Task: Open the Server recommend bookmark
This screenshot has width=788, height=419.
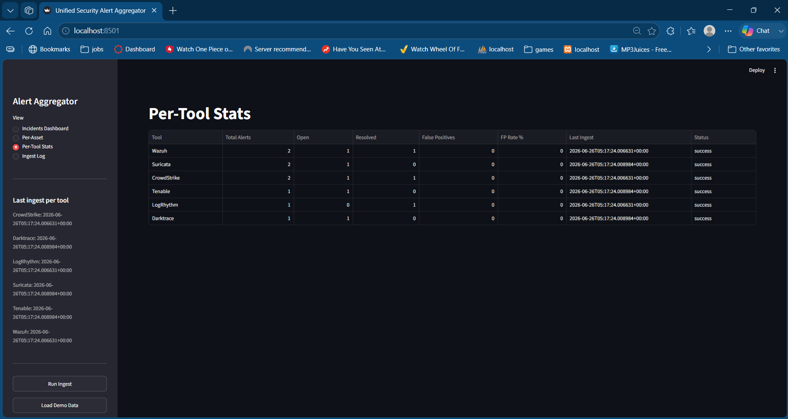Action: click(277, 49)
